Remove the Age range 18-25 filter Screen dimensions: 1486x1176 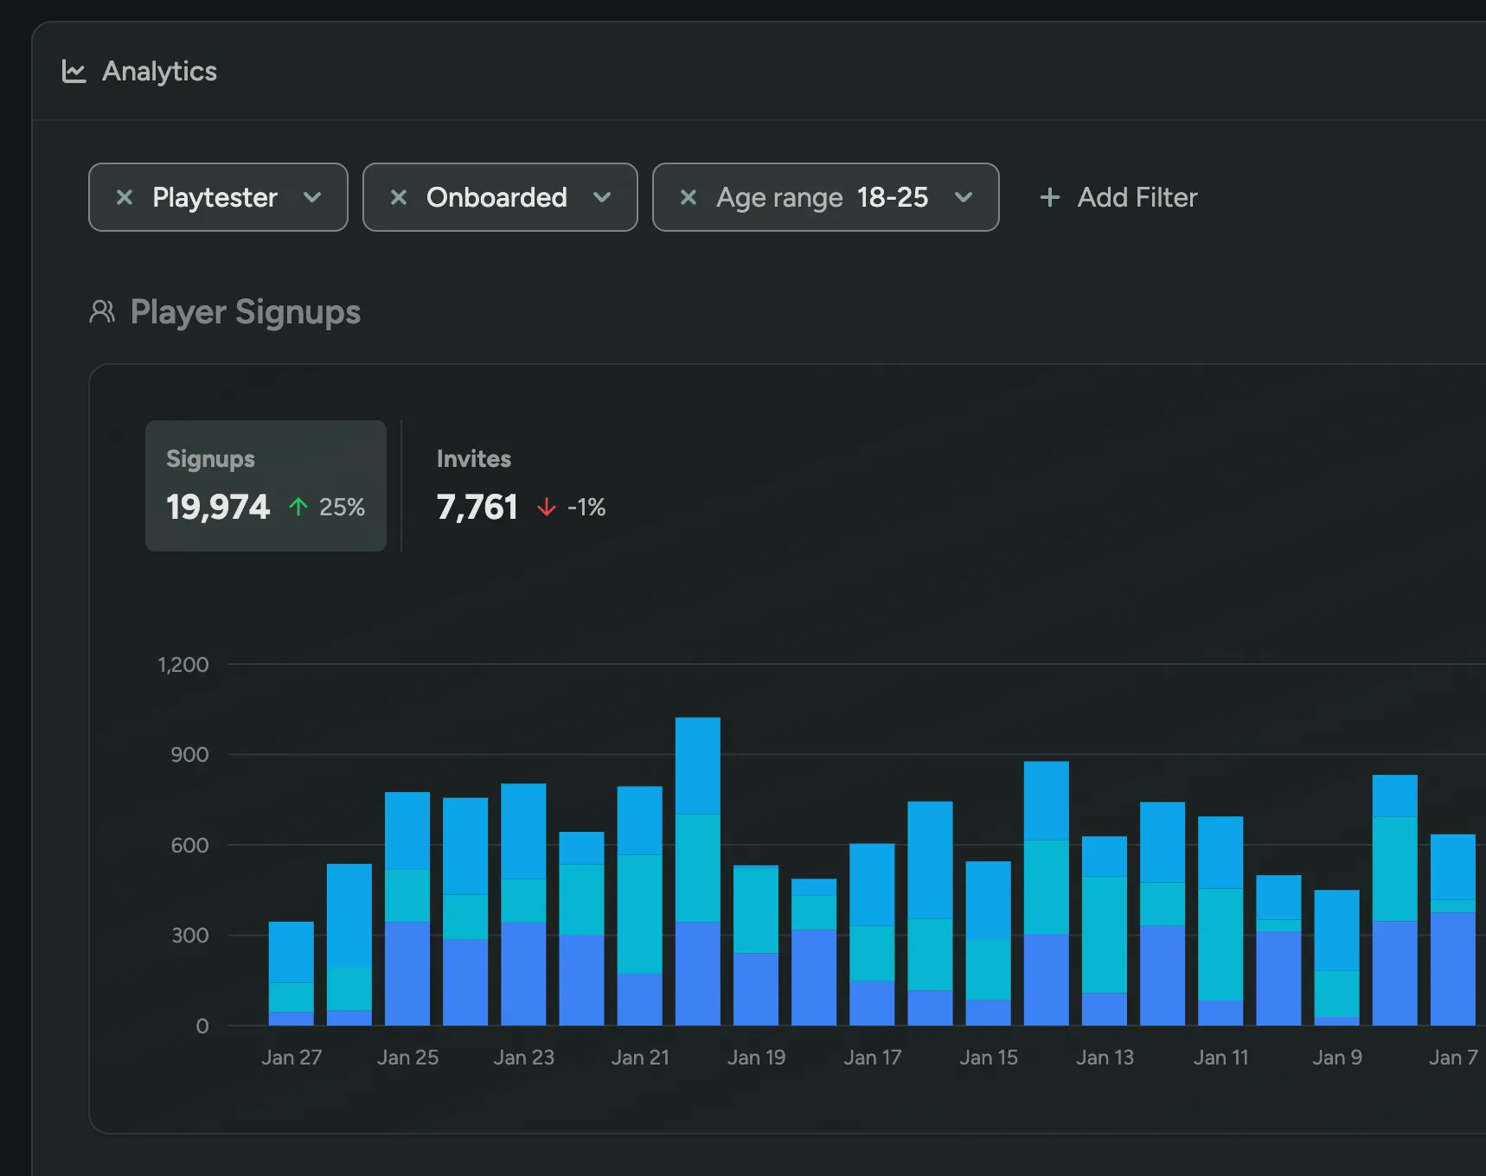689,197
